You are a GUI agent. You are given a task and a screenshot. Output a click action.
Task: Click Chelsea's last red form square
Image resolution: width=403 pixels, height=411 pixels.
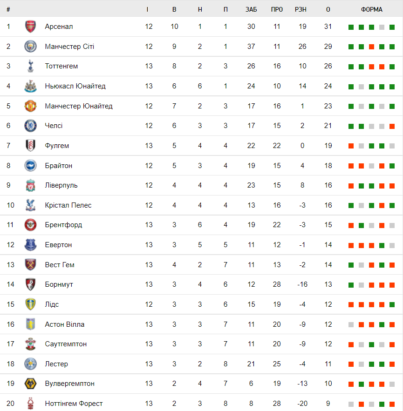(392, 126)
